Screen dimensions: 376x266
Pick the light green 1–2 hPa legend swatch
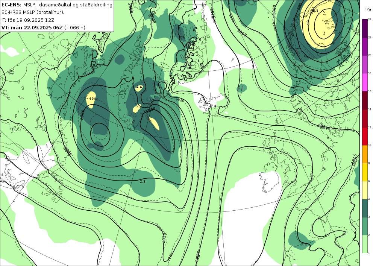tap(365, 244)
